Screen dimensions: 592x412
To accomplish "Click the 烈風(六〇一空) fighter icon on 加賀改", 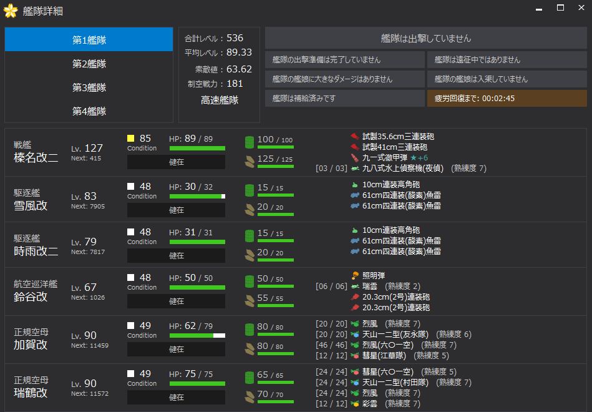I will [354, 345].
